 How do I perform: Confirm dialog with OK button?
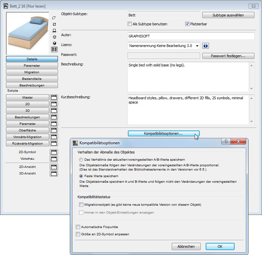pyautogui.click(x=220, y=246)
